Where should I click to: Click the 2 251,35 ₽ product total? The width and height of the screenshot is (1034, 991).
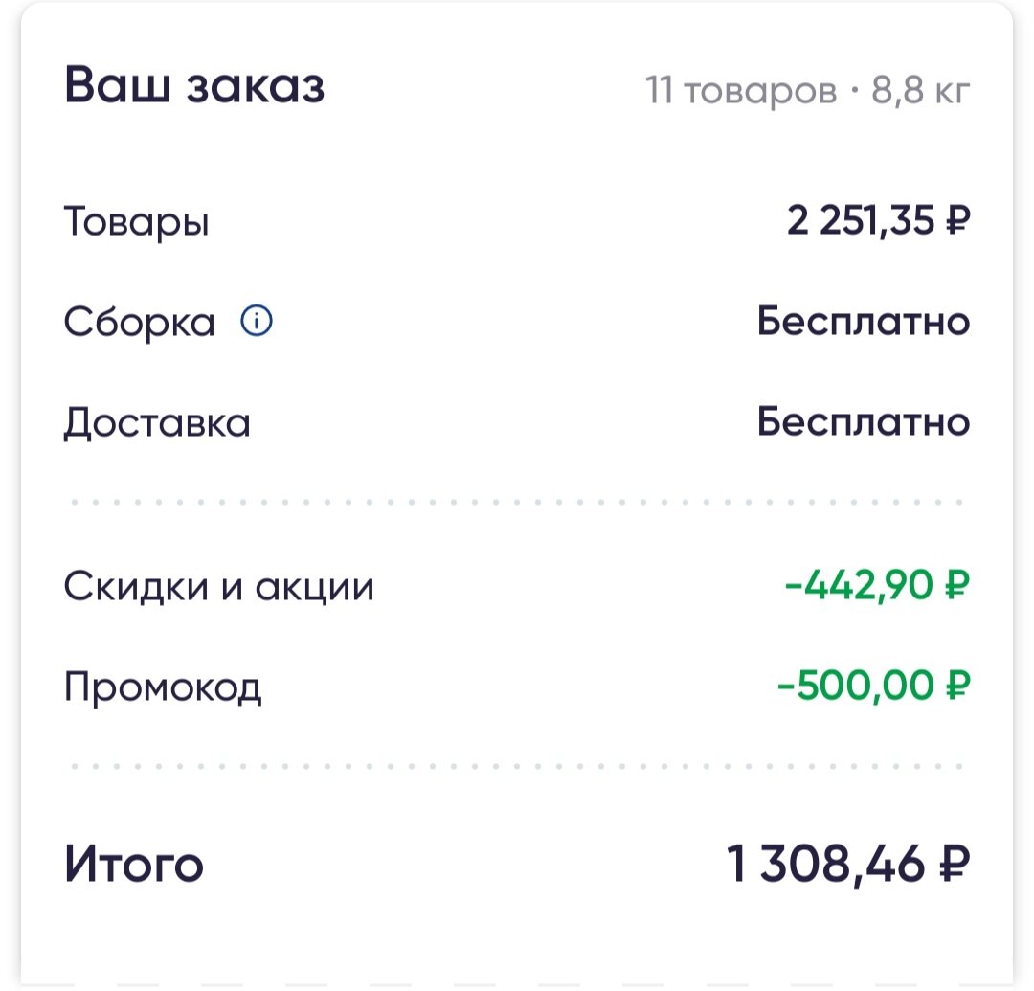(876, 220)
